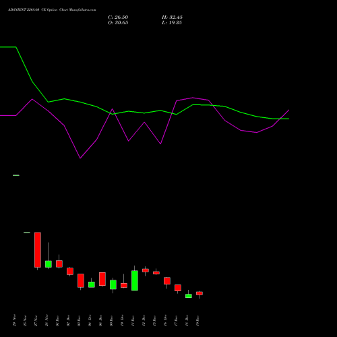Viewport: 337px width, 337px height.
Task: Click the tall green candle above 11 Dec
Action: (135, 280)
